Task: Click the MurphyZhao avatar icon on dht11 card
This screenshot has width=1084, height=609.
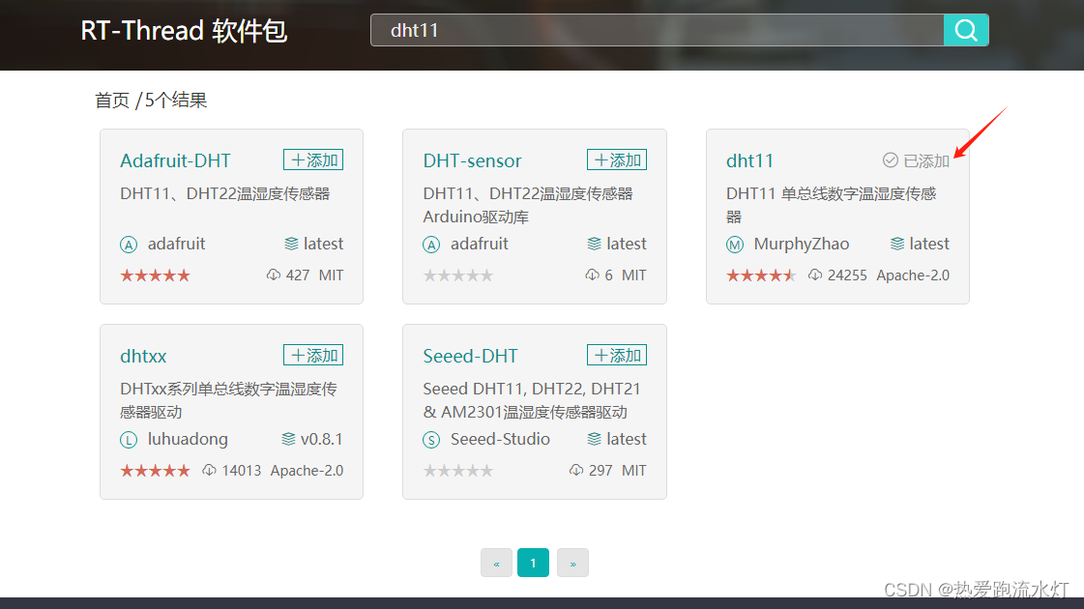Action: tap(735, 245)
